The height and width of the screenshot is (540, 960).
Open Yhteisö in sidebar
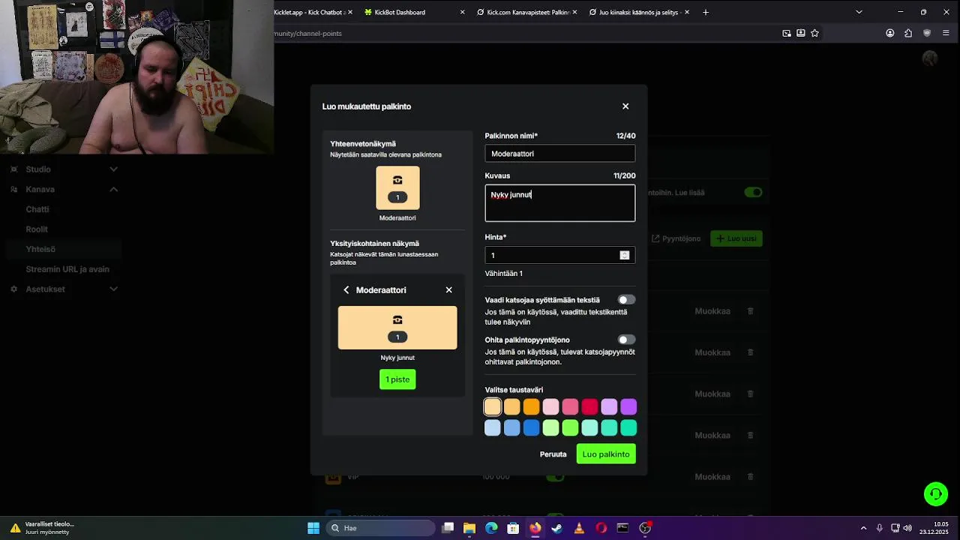tap(40, 249)
